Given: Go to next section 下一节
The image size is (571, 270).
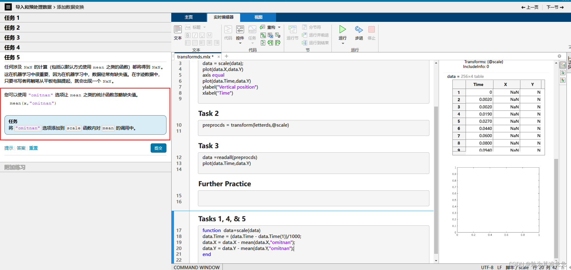Looking at the screenshot, I should pyautogui.click(x=555, y=7).
